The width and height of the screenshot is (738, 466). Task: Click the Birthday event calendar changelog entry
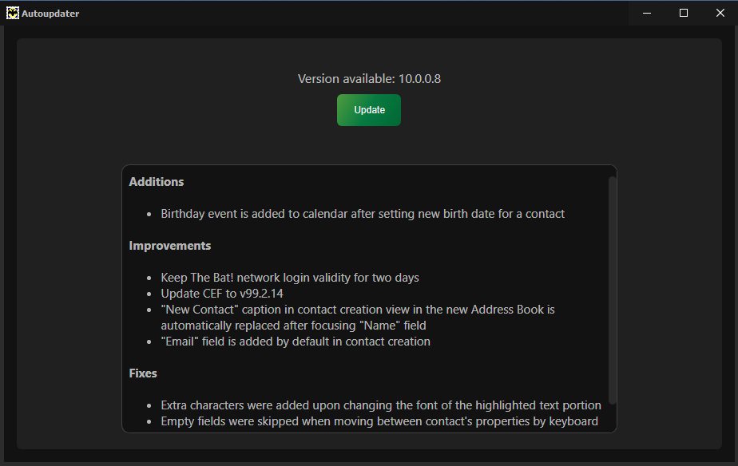pyautogui.click(x=363, y=214)
